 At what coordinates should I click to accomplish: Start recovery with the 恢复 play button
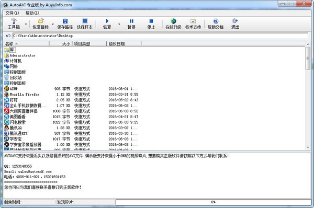107,21
